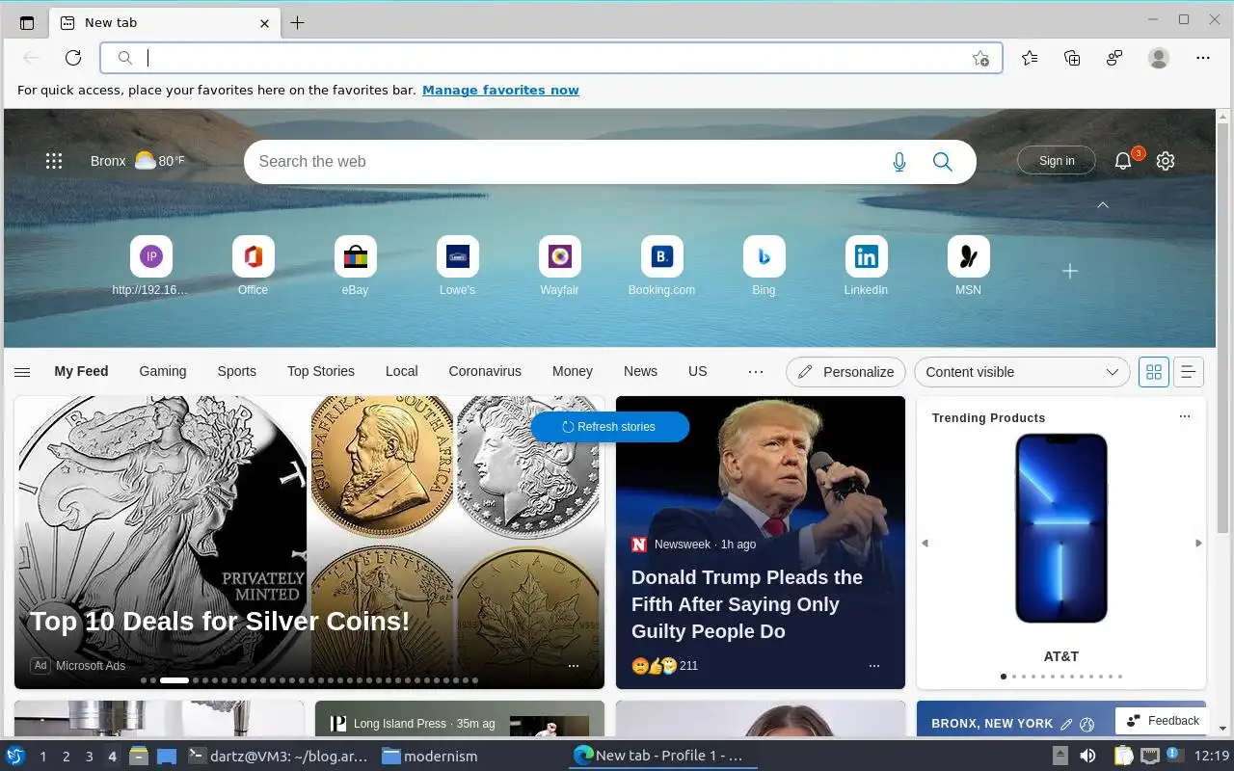The image size is (1234, 771).
Task: Select the Local feed tab
Action: 402,371
